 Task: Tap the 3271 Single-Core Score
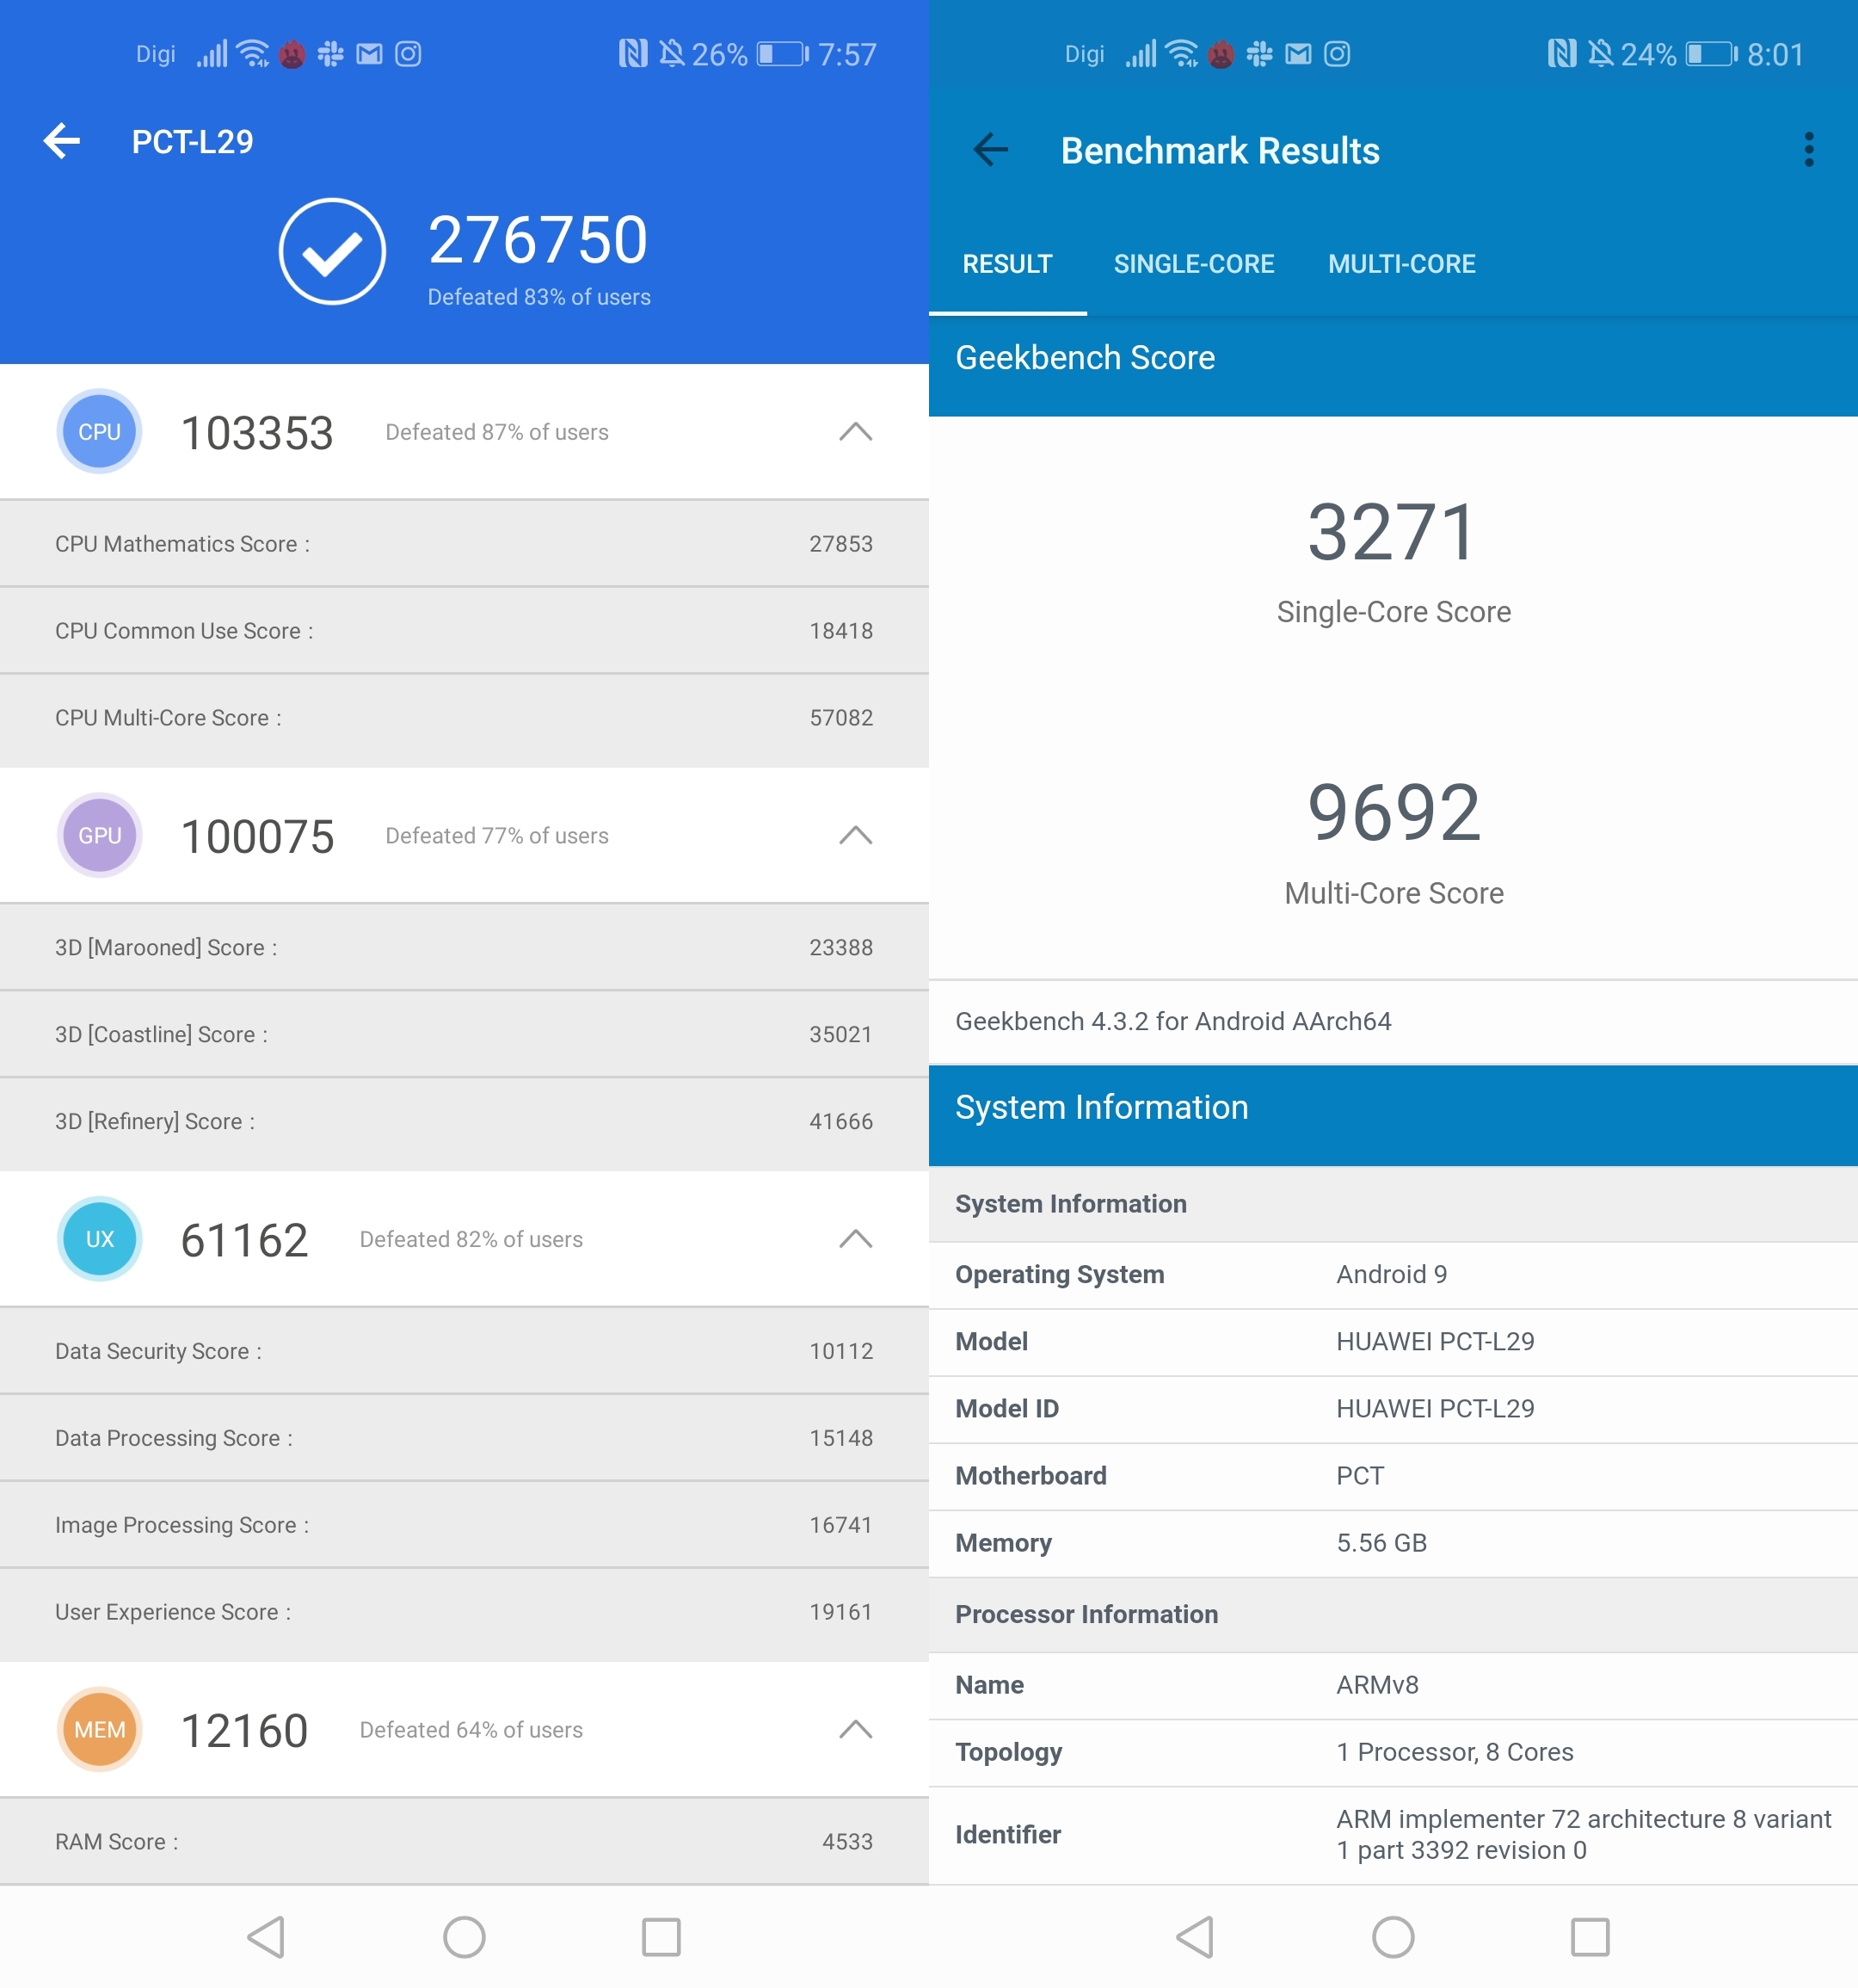(1393, 533)
